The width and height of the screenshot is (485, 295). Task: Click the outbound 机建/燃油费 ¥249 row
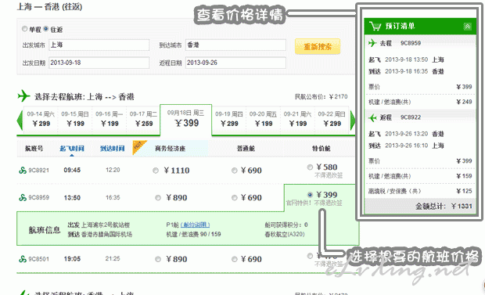click(x=420, y=102)
